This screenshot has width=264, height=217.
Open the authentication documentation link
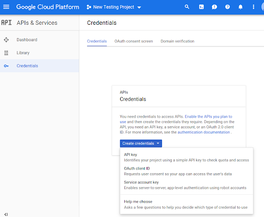(204, 132)
